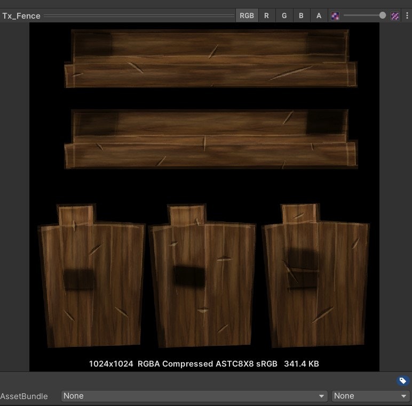Open the three-dot preview options menu
This screenshot has width=412, height=406.
(x=407, y=16)
